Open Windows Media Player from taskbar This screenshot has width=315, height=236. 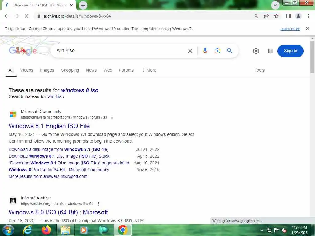tap(84, 230)
